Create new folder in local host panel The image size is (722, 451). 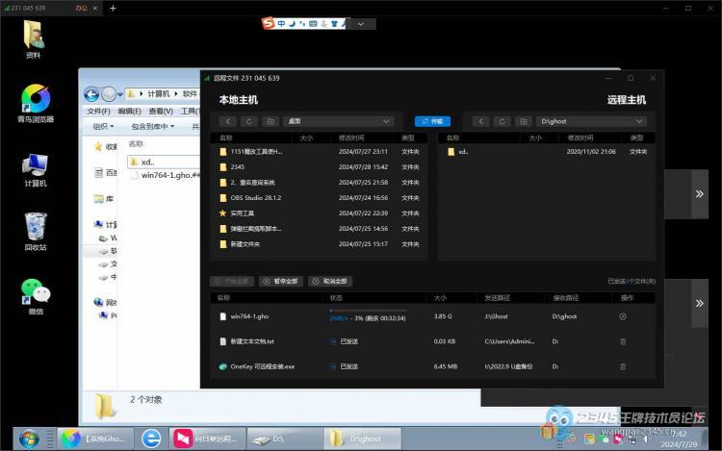[x=271, y=122]
